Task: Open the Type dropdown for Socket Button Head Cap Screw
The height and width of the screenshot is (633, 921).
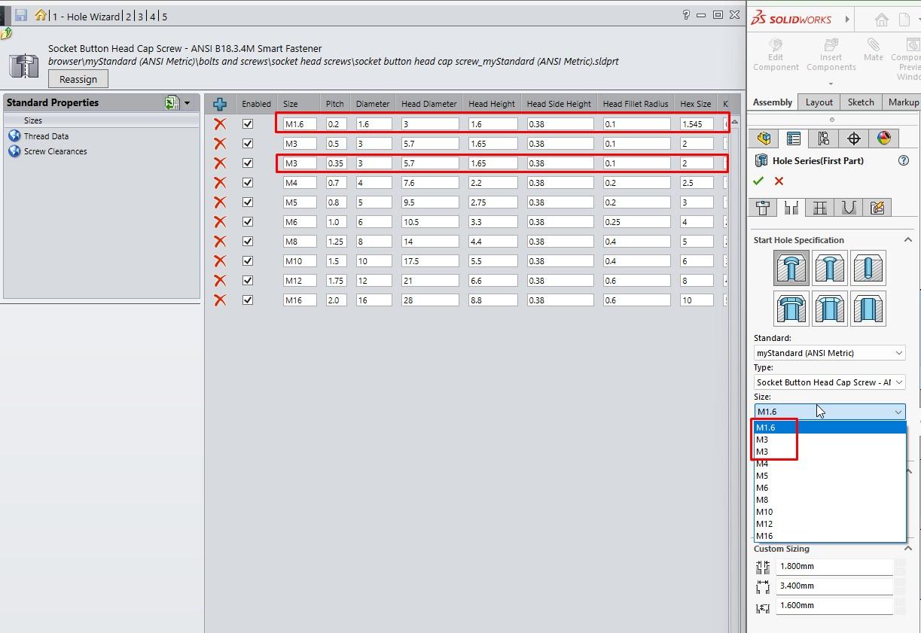Action: [x=830, y=382]
